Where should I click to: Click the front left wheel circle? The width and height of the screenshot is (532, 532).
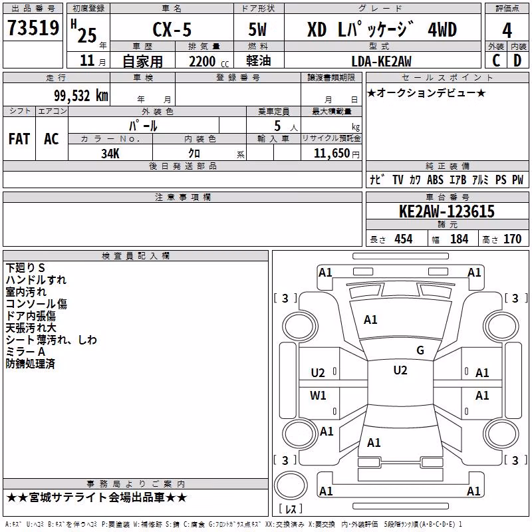[300, 327]
